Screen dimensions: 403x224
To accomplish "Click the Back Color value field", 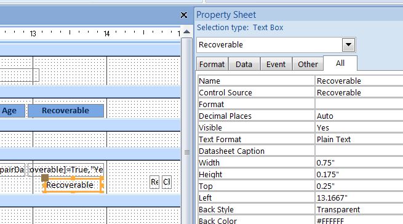I will point(359,221).
